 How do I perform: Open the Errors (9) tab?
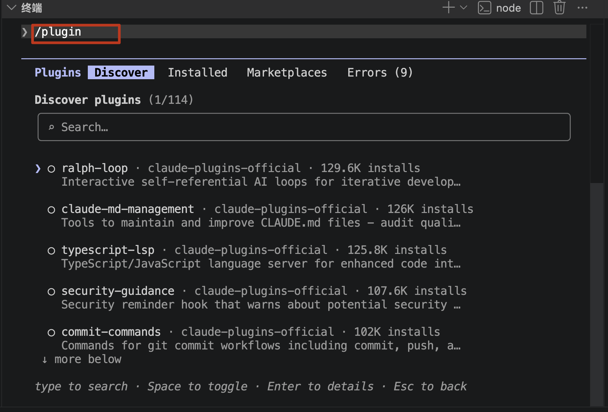click(380, 73)
